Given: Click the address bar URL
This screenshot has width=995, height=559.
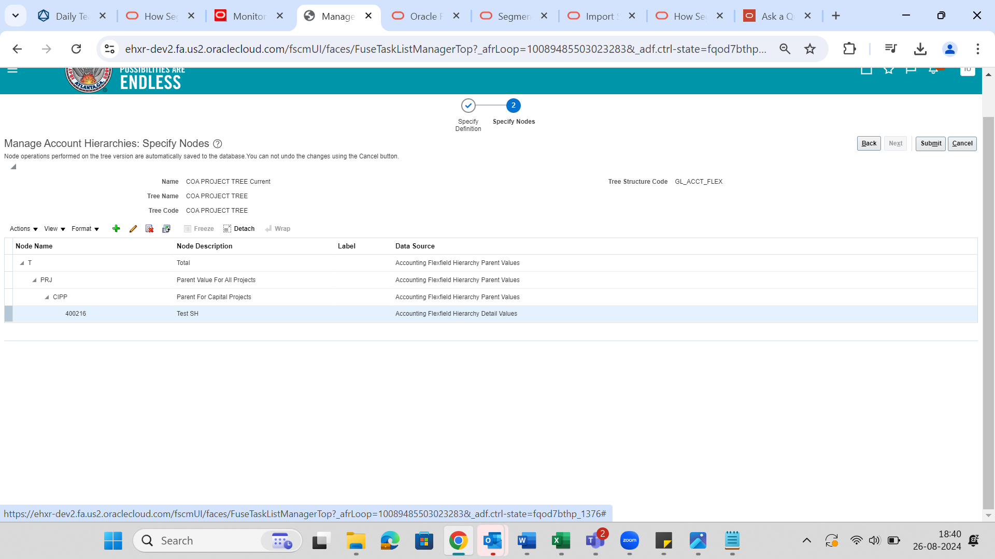Looking at the screenshot, I should pyautogui.click(x=446, y=49).
